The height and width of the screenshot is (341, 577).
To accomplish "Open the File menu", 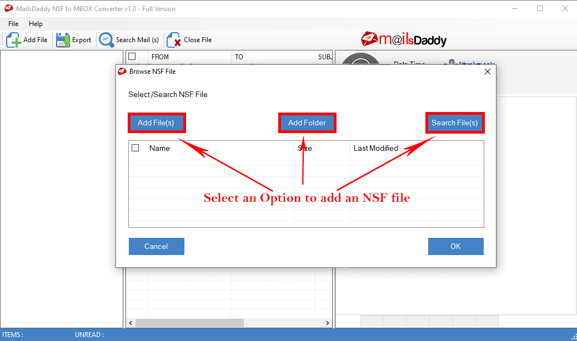I will tap(14, 23).
